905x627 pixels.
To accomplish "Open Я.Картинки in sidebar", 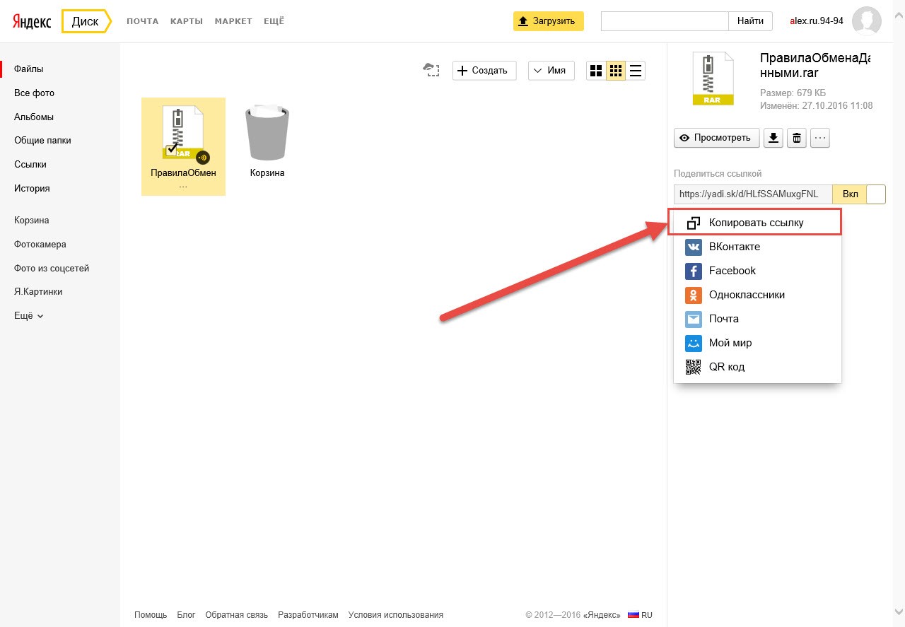I will tap(38, 291).
